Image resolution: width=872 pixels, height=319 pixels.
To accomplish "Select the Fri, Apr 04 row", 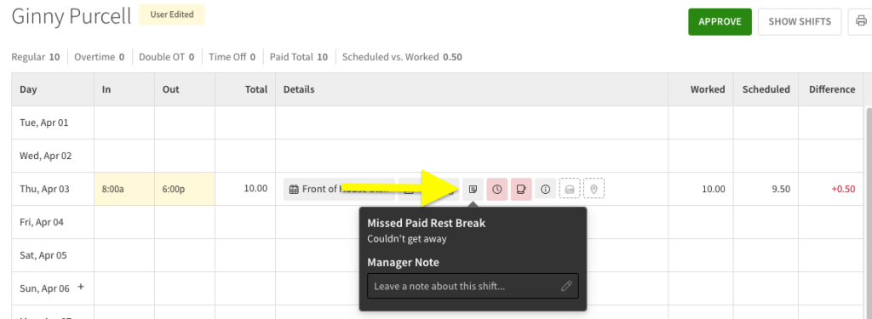I will 437,222.
